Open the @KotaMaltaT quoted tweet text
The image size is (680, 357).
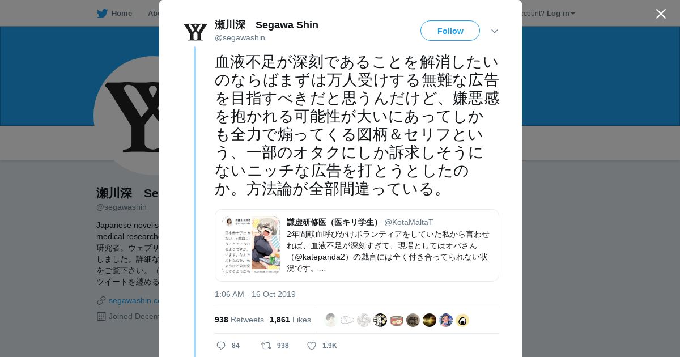point(388,251)
